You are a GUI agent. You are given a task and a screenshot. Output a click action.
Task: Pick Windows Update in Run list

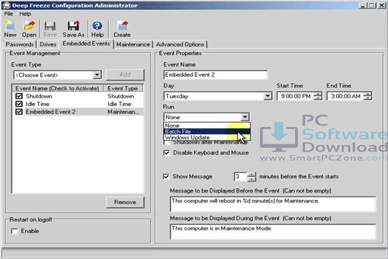tap(207, 137)
